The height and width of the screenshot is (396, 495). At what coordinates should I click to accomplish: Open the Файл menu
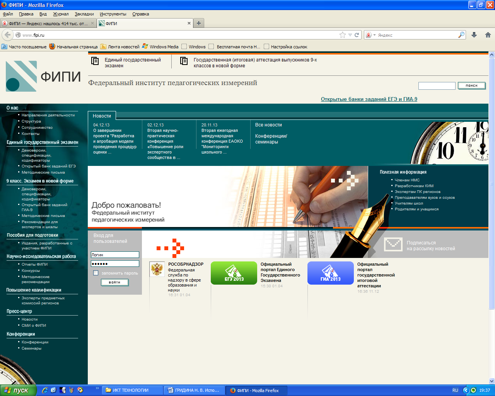click(8, 14)
